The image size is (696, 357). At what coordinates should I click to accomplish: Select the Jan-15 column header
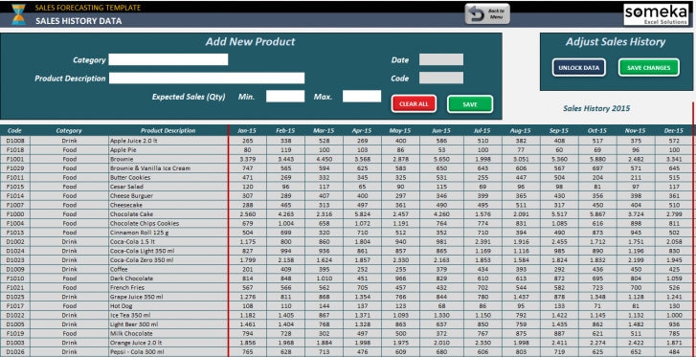coord(247,130)
